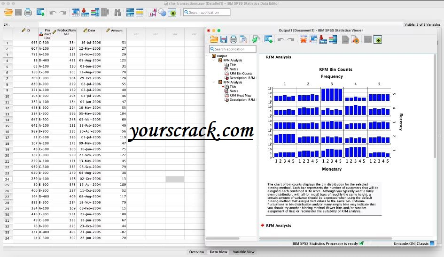Toggle Value Labels icon in Data Editor
Viewport: 444px width, 257px height.
click(152, 13)
